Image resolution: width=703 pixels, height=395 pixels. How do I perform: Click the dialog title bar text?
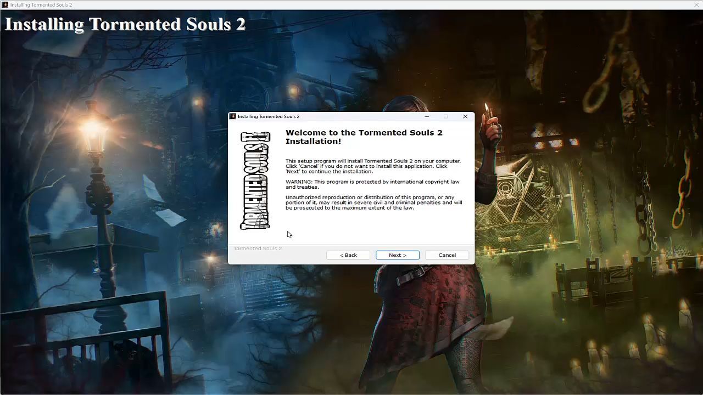[x=269, y=116]
